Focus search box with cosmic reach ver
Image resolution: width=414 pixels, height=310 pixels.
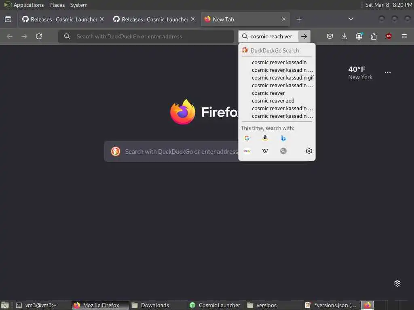[271, 36]
